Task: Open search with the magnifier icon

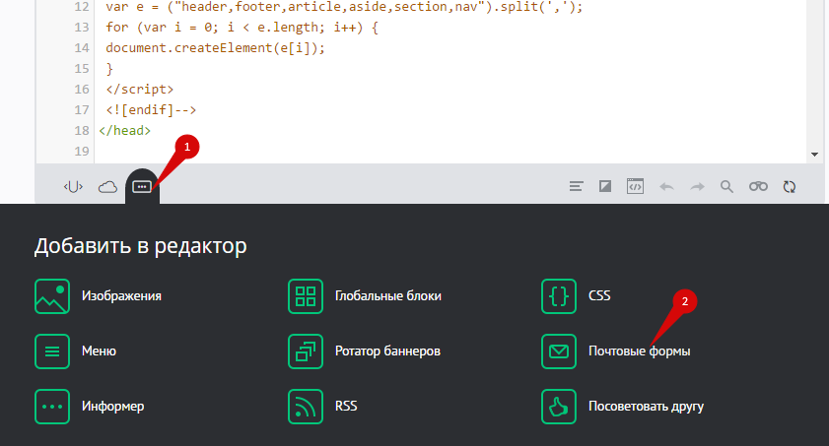Action: pos(726,186)
